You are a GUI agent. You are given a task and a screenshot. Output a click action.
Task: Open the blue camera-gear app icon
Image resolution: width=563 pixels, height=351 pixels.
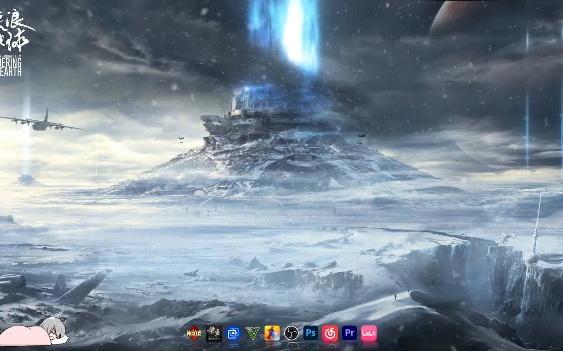(233, 333)
